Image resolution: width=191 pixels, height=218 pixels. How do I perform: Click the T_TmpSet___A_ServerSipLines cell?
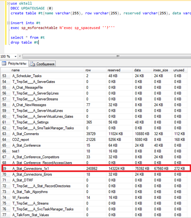pos(47,93)
